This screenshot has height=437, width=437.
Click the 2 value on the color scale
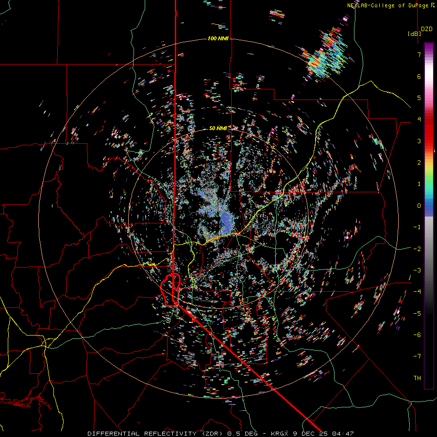point(419,163)
